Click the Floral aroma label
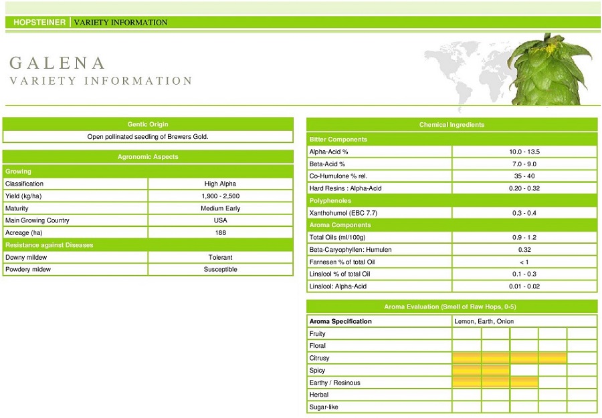602x418 pixels. click(x=318, y=346)
